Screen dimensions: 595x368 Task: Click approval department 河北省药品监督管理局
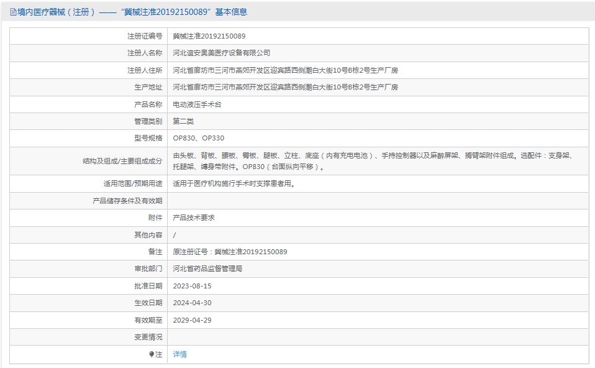[x=207, y=269]
